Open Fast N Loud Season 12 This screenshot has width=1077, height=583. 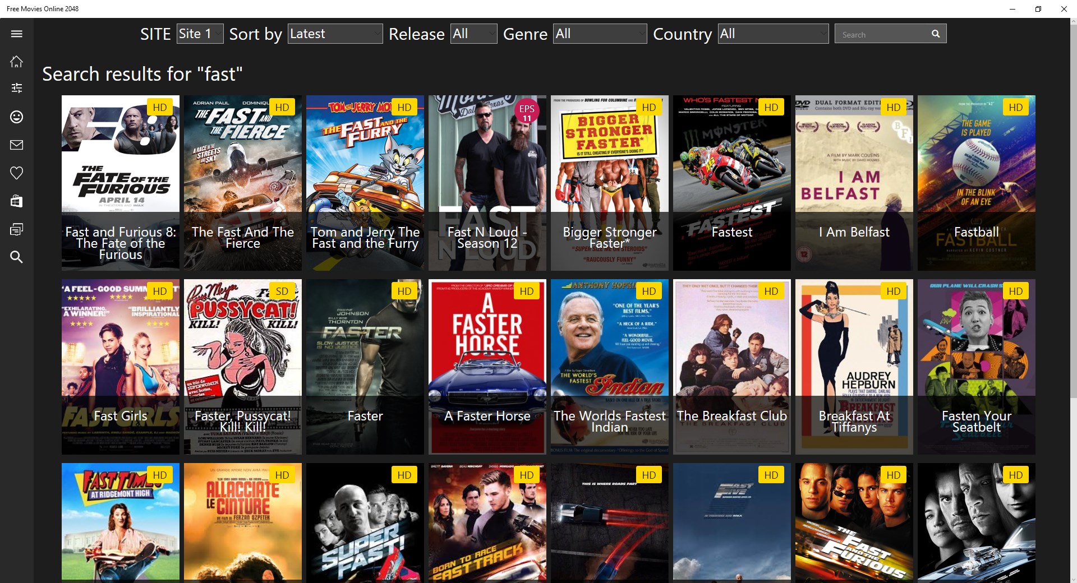(x=487, y=183)
